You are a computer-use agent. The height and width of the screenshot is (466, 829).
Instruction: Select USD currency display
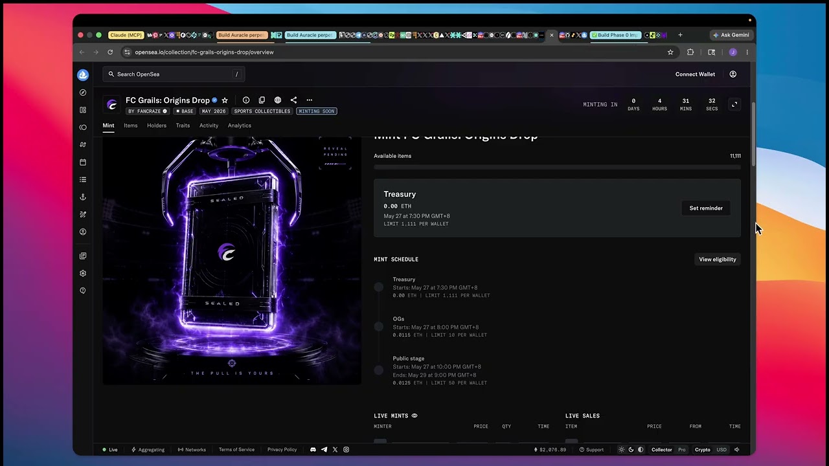pos(721,450)
